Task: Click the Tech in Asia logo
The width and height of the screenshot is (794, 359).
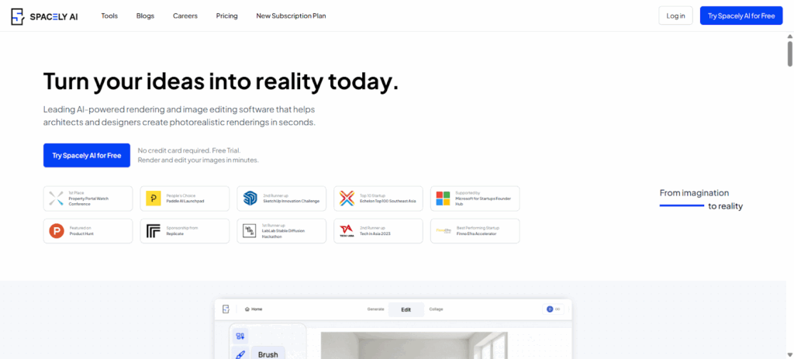Action: (347, 230)
